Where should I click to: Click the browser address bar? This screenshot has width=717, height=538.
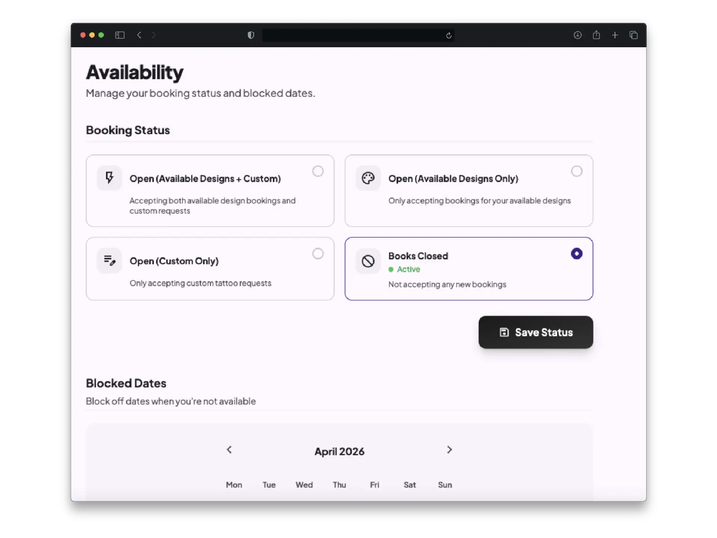tap(358, 35)
